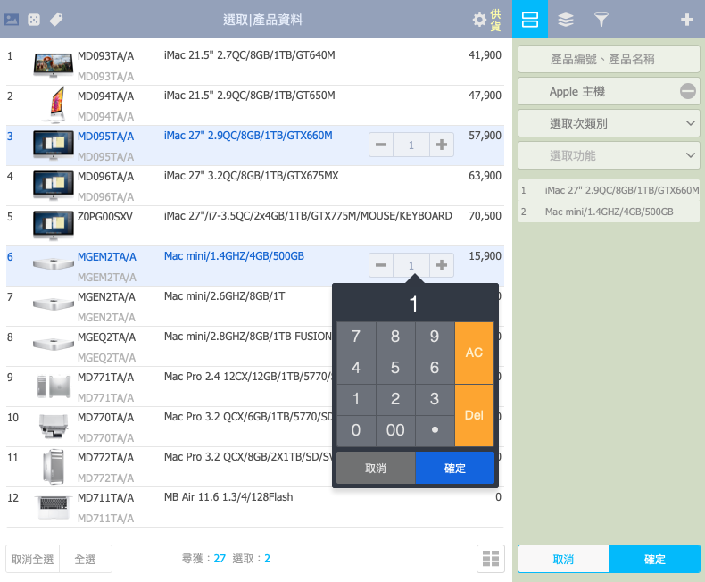
Task: Expand the 選取次類別 dropdown
Action: 609,123
